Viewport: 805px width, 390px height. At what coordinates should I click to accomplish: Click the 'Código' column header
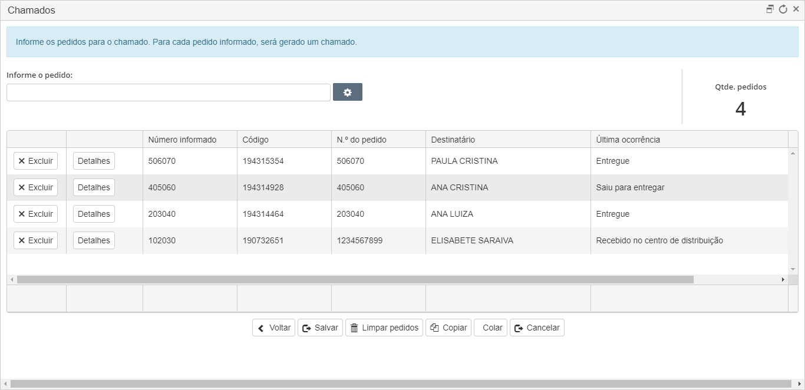284,140
